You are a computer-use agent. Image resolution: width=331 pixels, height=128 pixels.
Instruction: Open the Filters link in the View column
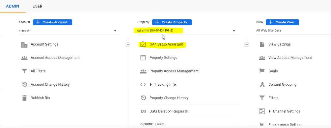(x=273, y=98)
